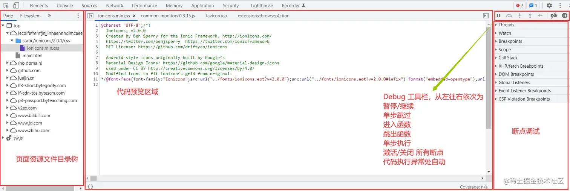570x191 pixels.
Task: Deactivate all breakpoints
Action: (554, 16)
